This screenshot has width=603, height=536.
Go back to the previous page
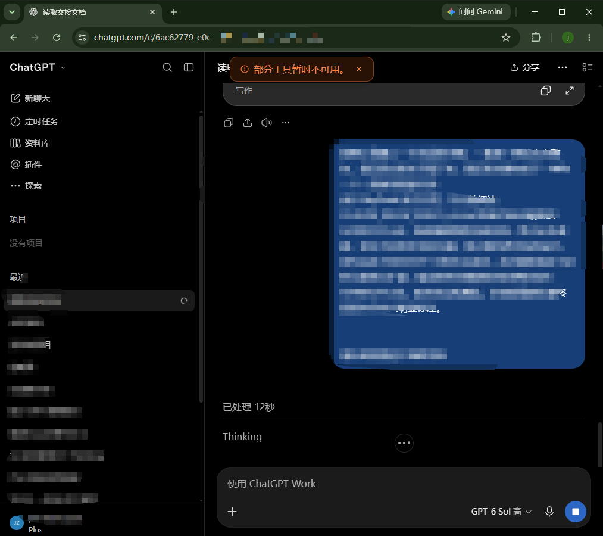pos(14,38)
